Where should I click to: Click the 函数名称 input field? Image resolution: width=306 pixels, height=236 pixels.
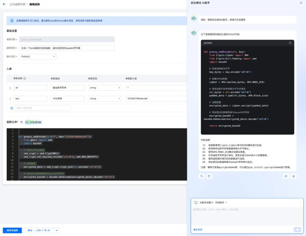pyautogui.click(x=67, y=39)
